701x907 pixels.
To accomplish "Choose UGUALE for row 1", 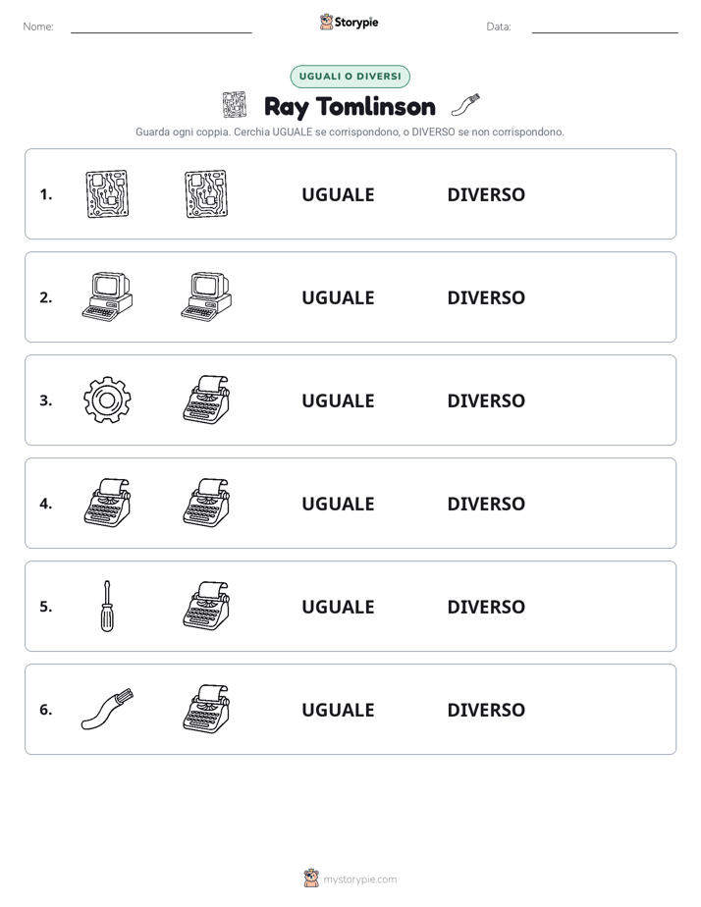I will point(338,194).
